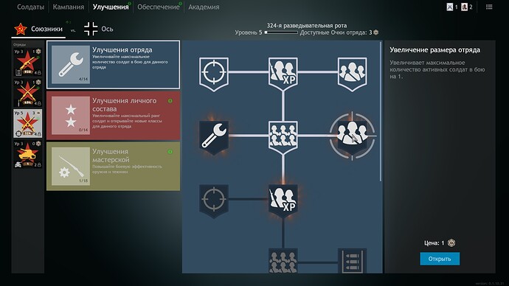Image resolution: width=509 pixels, height=286 pixels.
Task: Switch to the Кампания tab
Action: [x=68, y=7]
